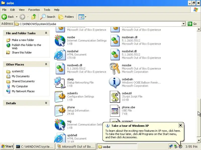Go up one folder level icon
201x150 pixels.
click(x=34, y=17)
